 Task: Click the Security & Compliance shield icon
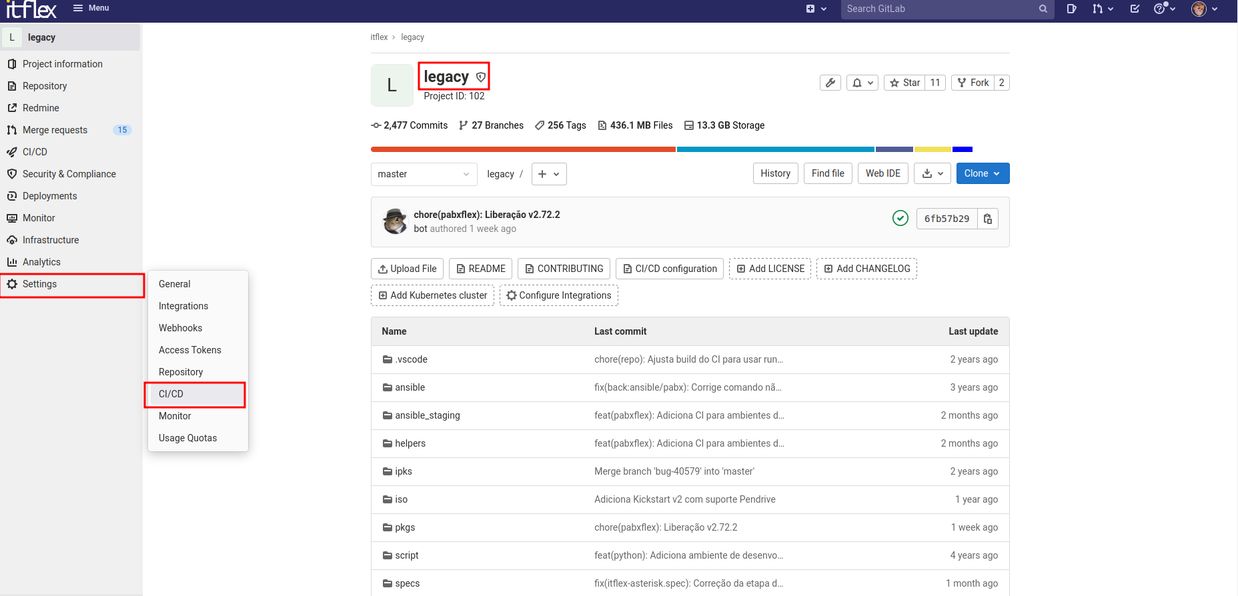click(12, 174)
